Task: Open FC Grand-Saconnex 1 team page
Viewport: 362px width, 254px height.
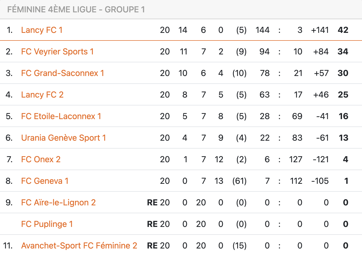Action: 63,73
